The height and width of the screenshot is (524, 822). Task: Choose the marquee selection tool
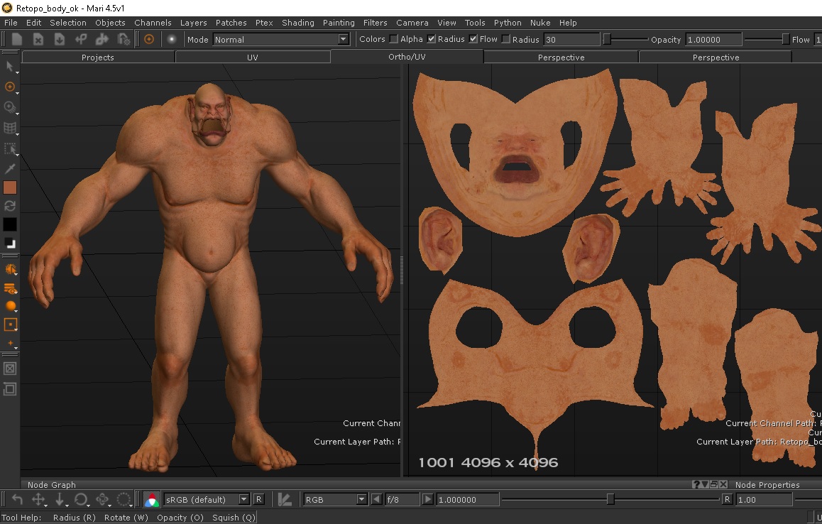[9, 148]
